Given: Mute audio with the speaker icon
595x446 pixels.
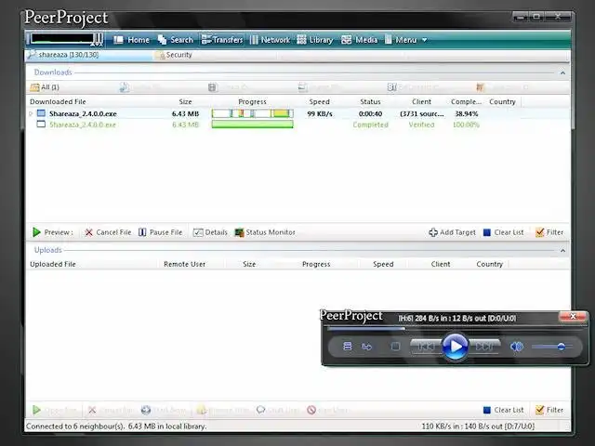Looking at the screenshot, I should pyautogui.click(x=517, y=347).
